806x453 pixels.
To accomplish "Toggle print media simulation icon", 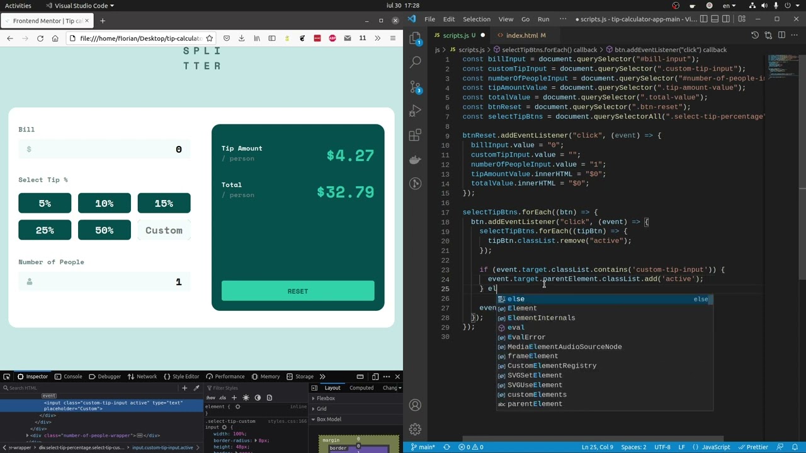I will click(270, 398).
